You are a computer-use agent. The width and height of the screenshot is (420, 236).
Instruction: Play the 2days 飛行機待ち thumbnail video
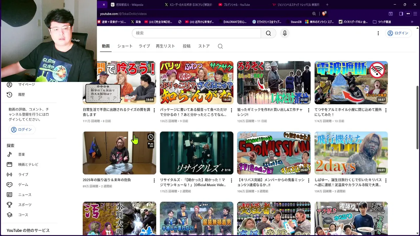pyautogui.click(x=351, y=153)
